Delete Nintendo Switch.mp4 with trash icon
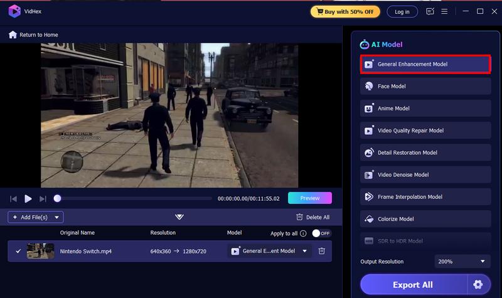This screenshot has height=298, width=502. coord(321,251)
